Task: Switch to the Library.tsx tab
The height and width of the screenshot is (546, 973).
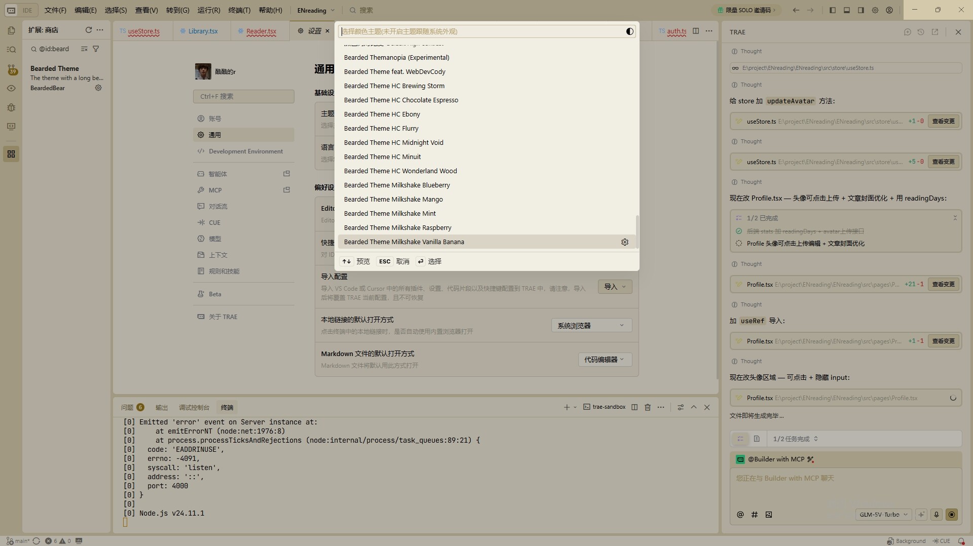Action: point(203,31)
